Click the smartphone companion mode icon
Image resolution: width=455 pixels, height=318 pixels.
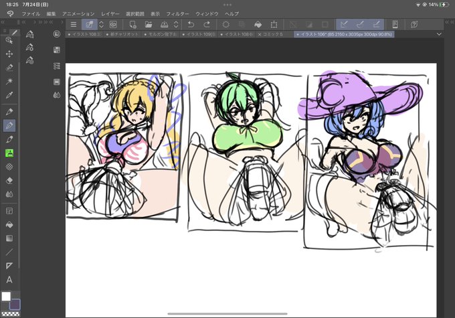pos(395,24)
